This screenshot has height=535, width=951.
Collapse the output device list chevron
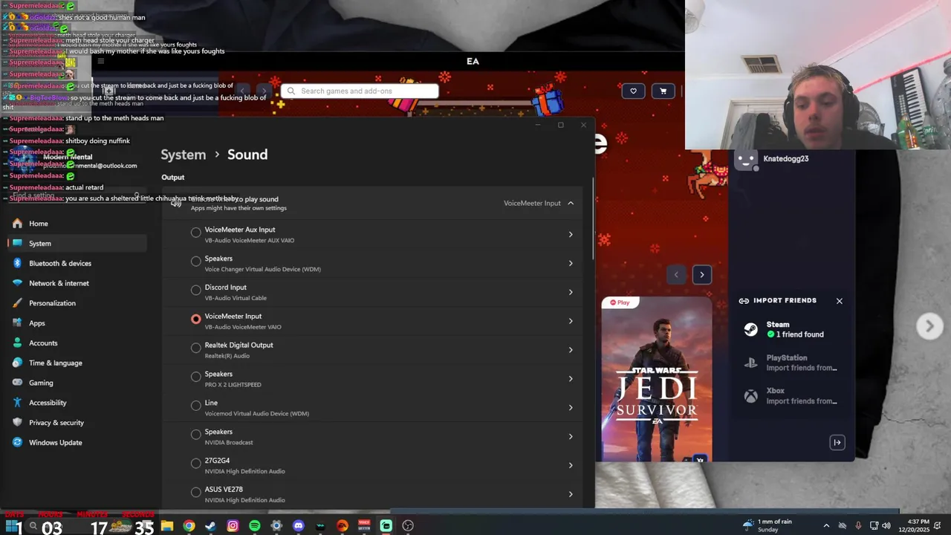coord(571,203)
